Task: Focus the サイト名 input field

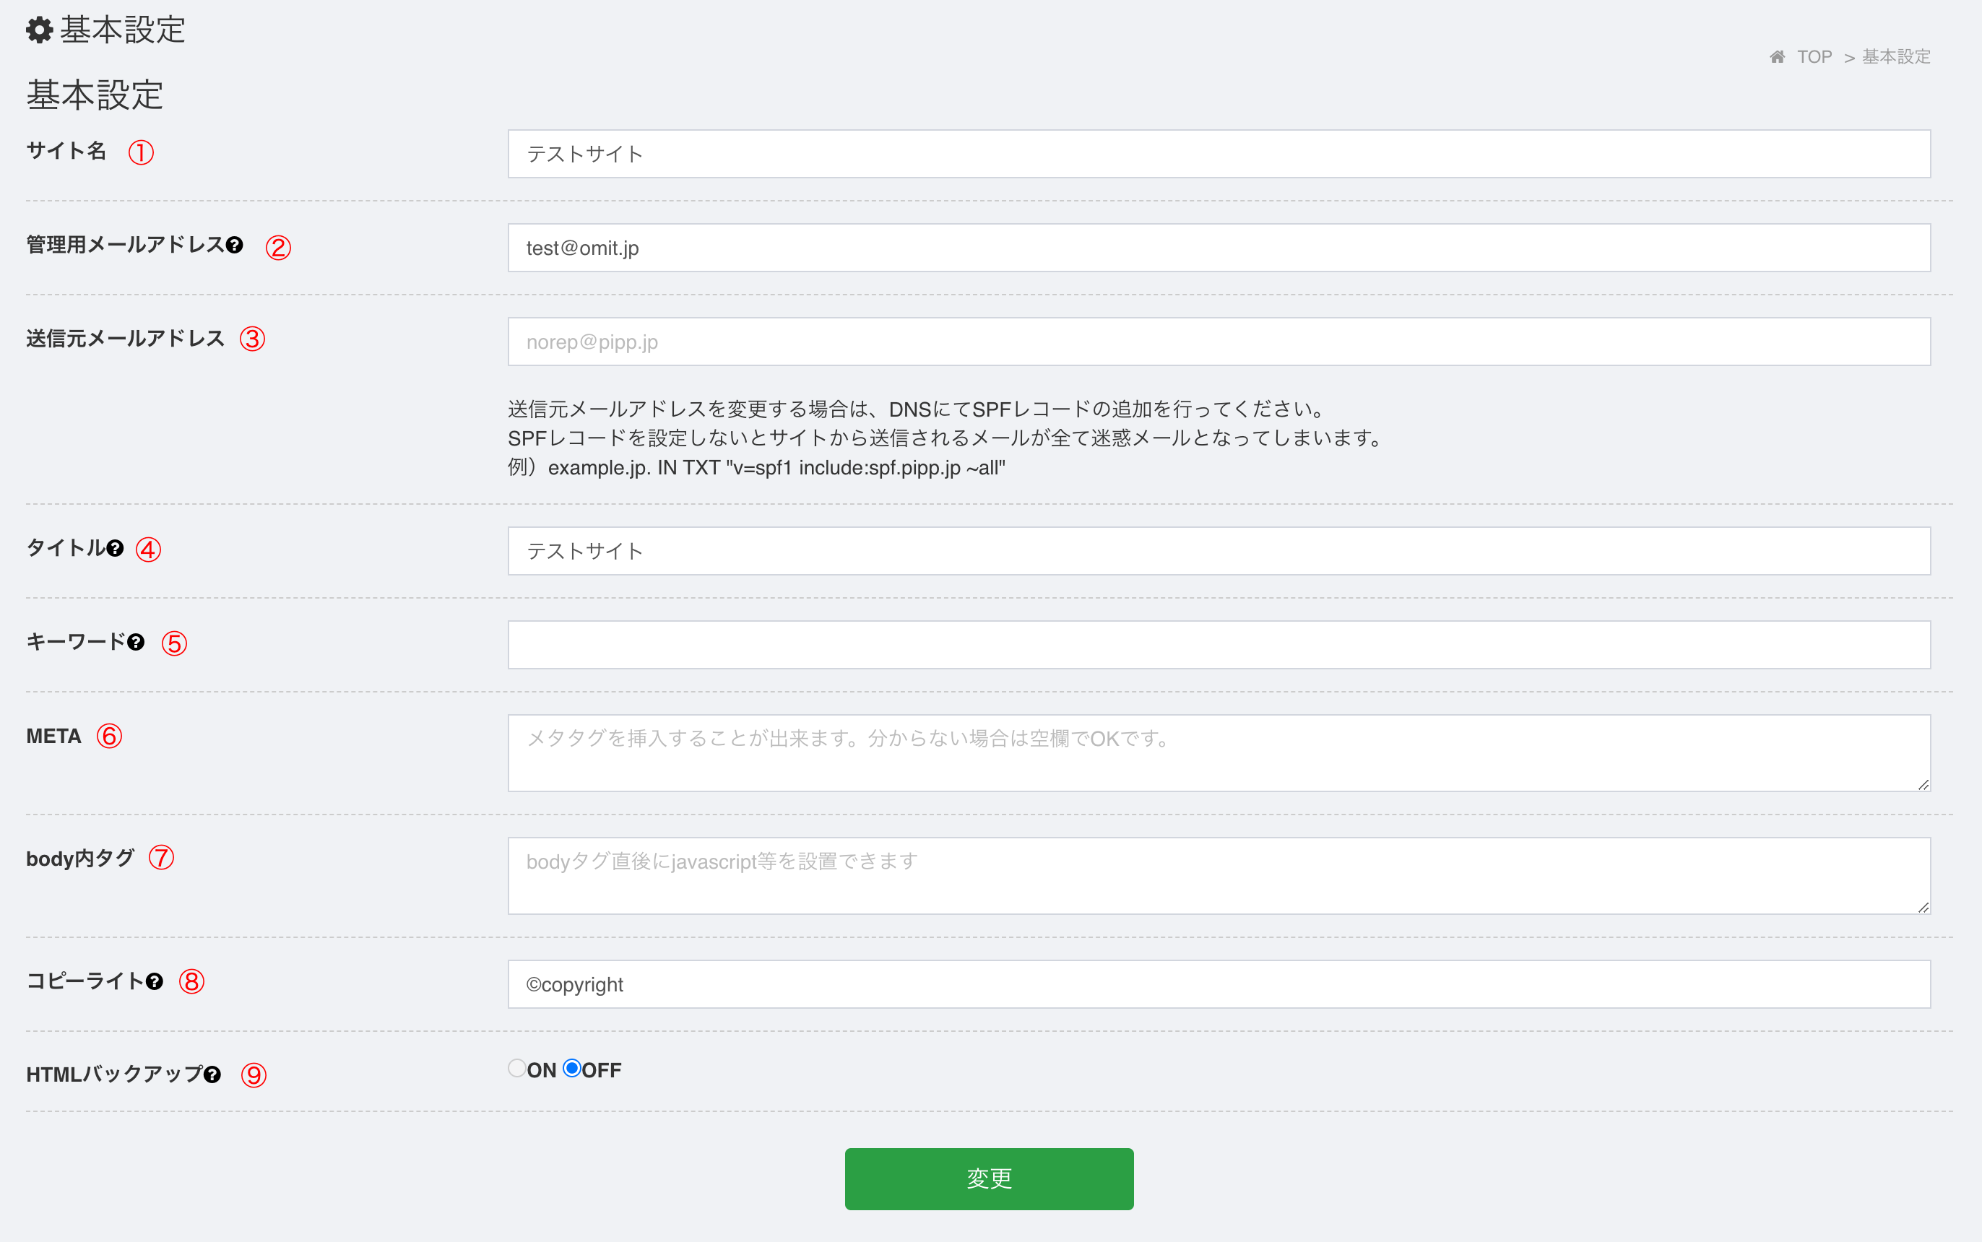Action: 1219,154
